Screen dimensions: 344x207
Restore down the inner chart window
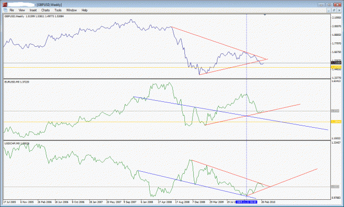(x=334, y=10)
